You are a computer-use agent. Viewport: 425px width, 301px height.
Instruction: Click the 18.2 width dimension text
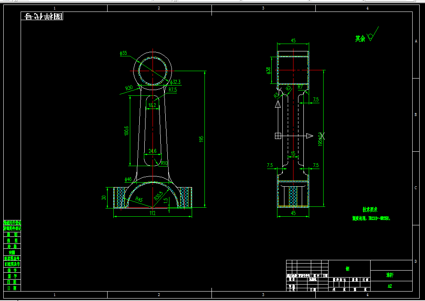[153, 105]
